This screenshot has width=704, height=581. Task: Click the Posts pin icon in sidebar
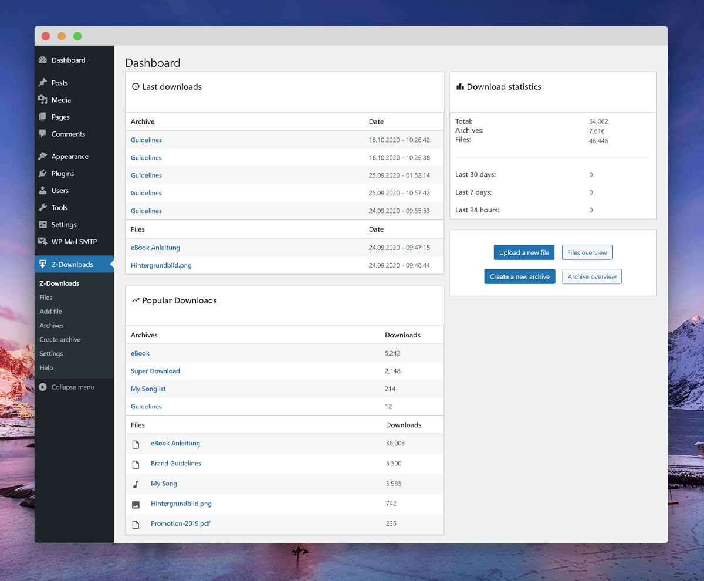tap(42, 83)
